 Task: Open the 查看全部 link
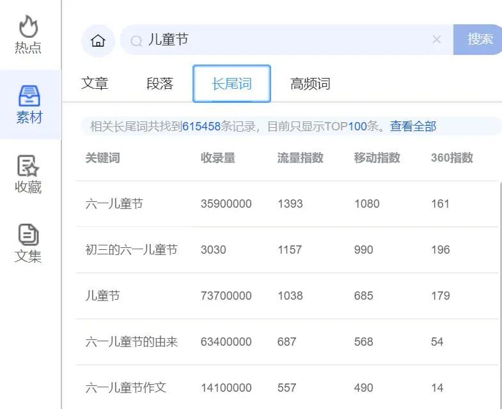413,127
